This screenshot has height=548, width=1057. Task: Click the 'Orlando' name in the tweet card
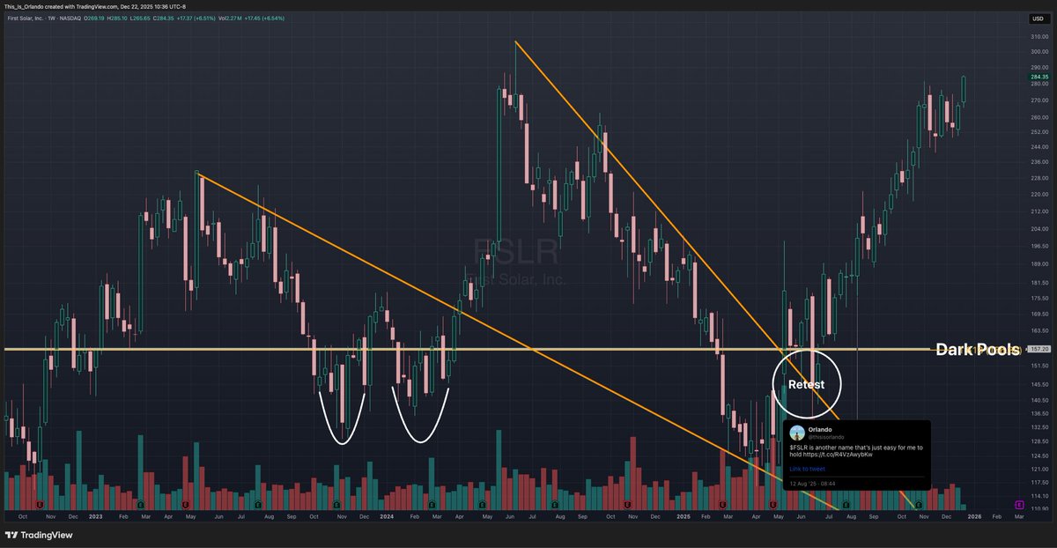(x=820, y=429)
